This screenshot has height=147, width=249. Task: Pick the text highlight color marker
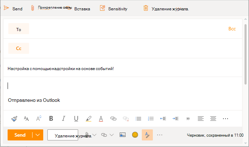tap(89, 119)
